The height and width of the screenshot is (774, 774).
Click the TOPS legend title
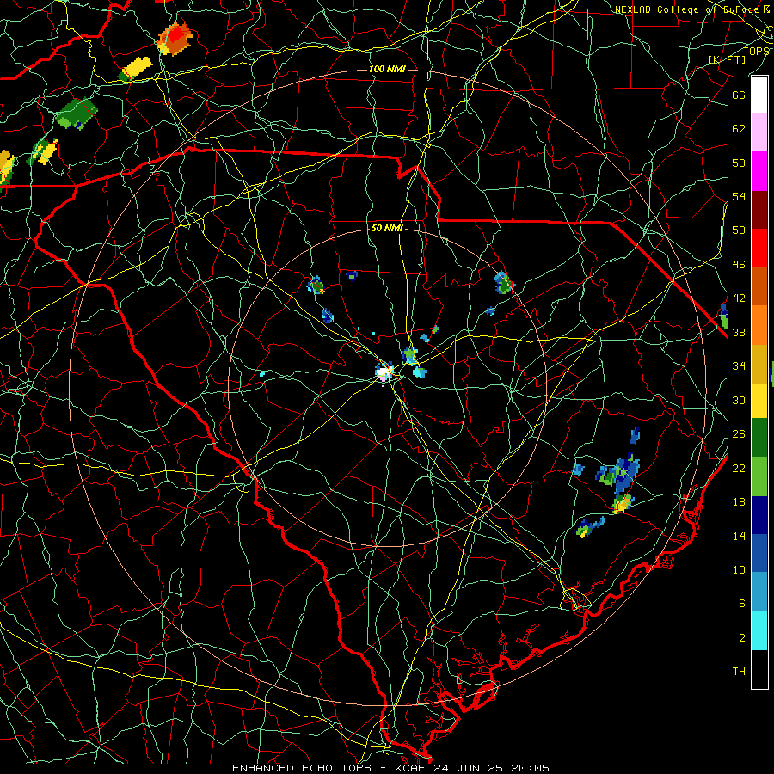point(756,52)
